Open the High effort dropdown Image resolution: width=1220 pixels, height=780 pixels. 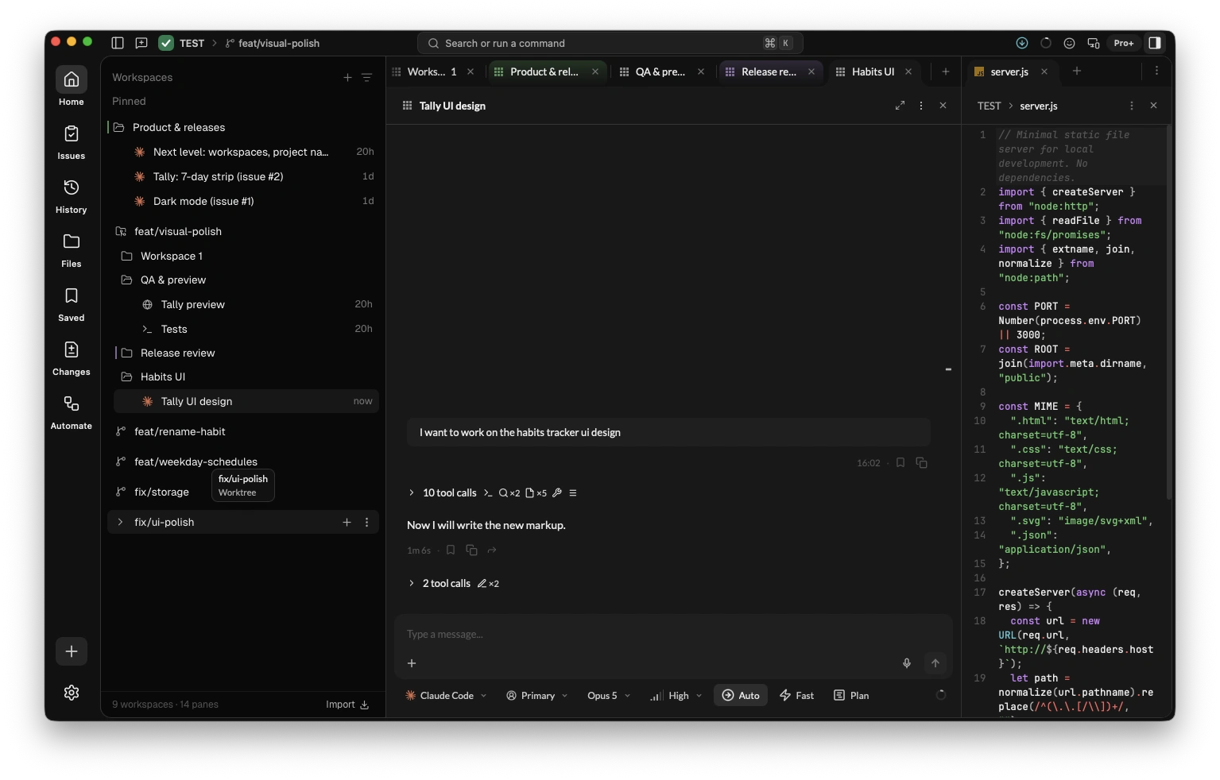click(x=676, y=695)
